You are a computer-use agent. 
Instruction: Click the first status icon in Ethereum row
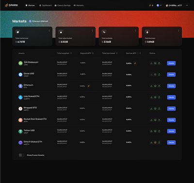(x=151, y=86)
